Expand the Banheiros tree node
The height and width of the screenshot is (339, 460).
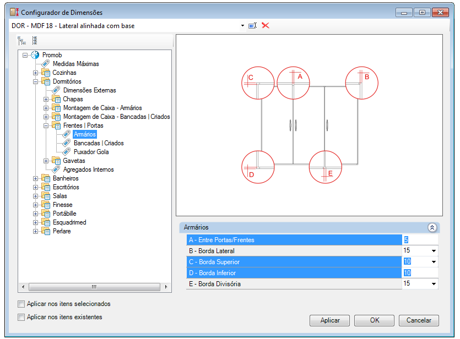[35, 178]
